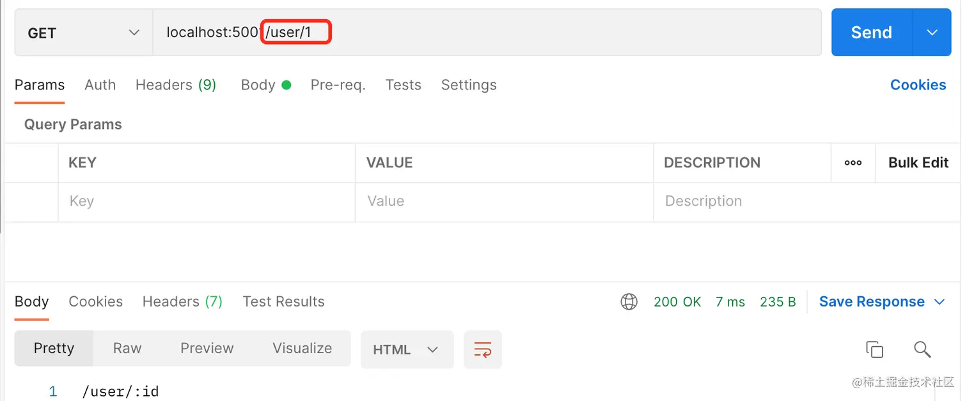Search the response with magnifier icon
The height and width of the screenshot is (401, 967).
click(922, 349)
